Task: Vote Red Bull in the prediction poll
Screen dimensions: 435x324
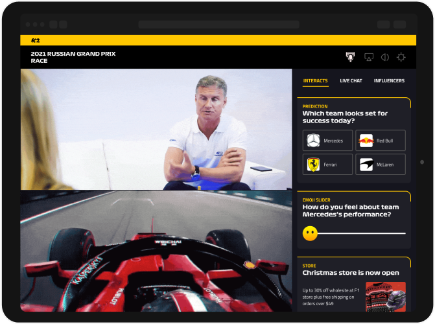Action: 381,141
